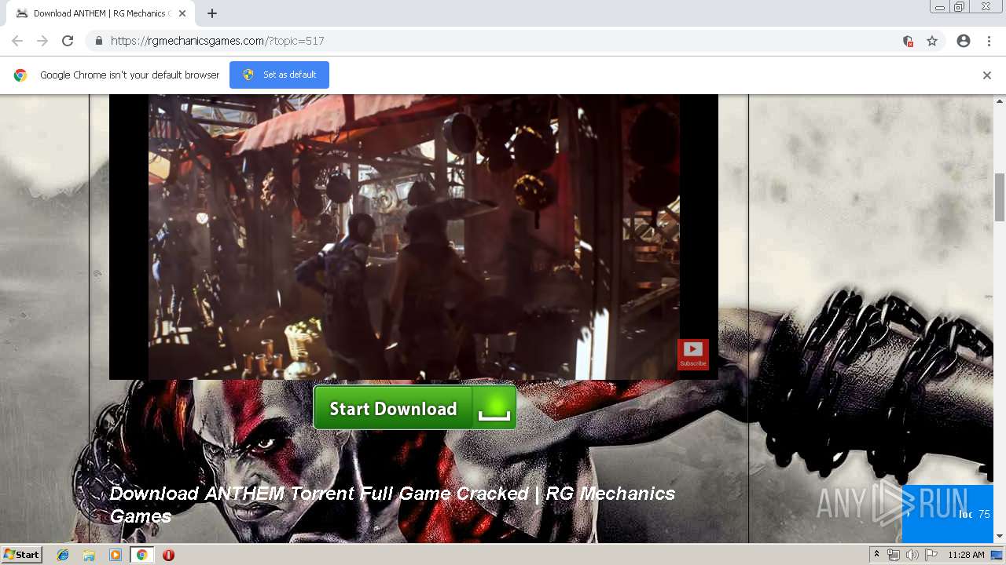Open the file explorer folder taskbar icon
1006x565 pixels.
click(x=89, y=555)
